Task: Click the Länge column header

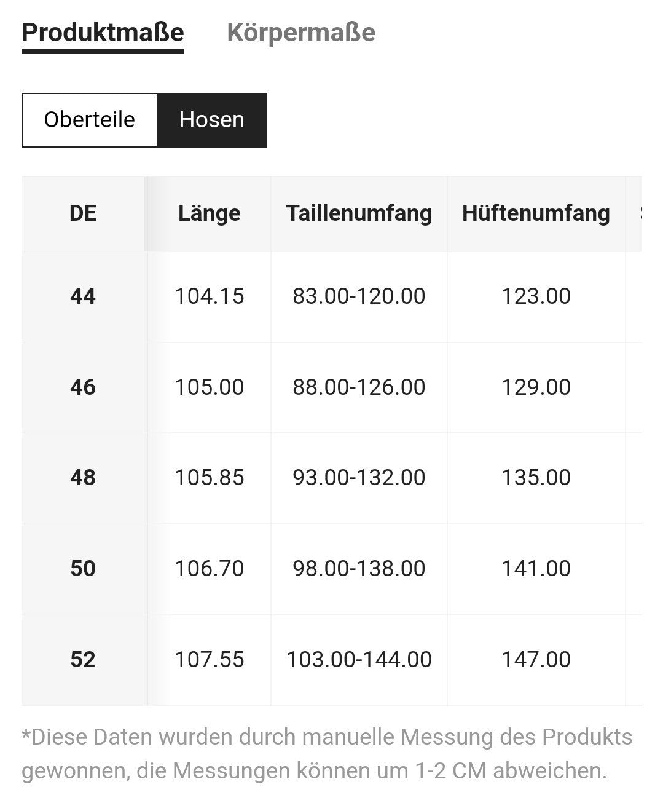Action: 210,213
